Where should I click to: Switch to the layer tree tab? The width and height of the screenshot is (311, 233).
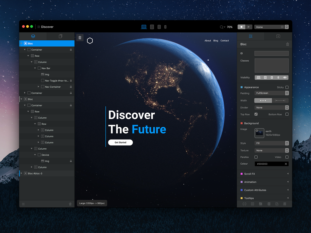[x=33, y=36]
